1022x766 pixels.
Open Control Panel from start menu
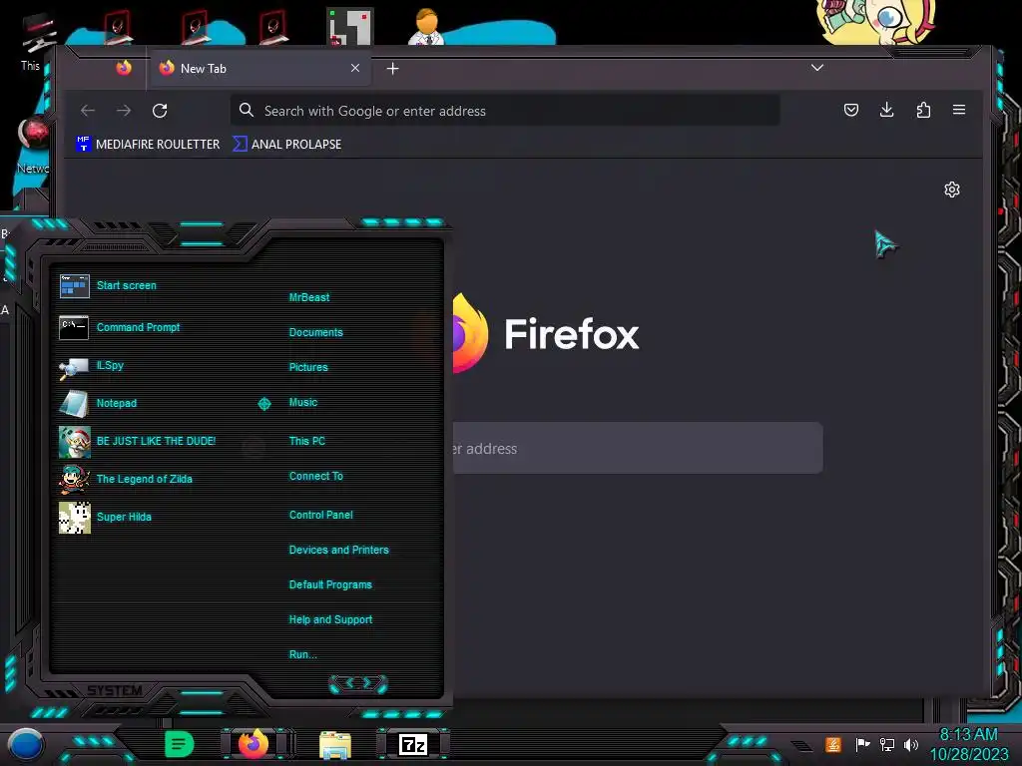point(320,516)
